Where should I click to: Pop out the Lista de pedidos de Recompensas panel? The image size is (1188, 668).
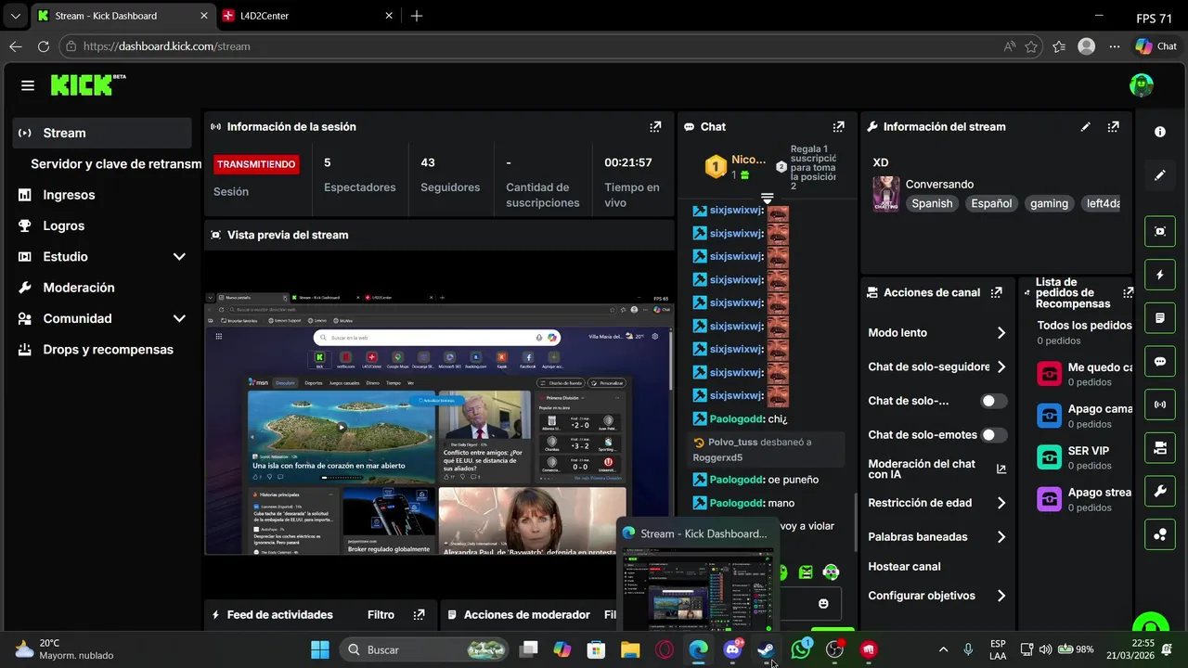tap(1128, 292)
